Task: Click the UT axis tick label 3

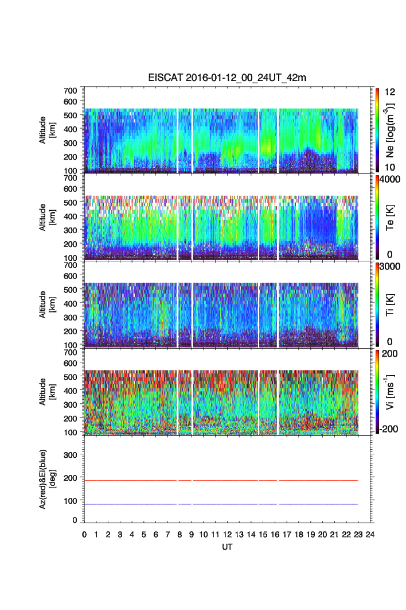Action: pyautogui.click(x=120, y=535)
